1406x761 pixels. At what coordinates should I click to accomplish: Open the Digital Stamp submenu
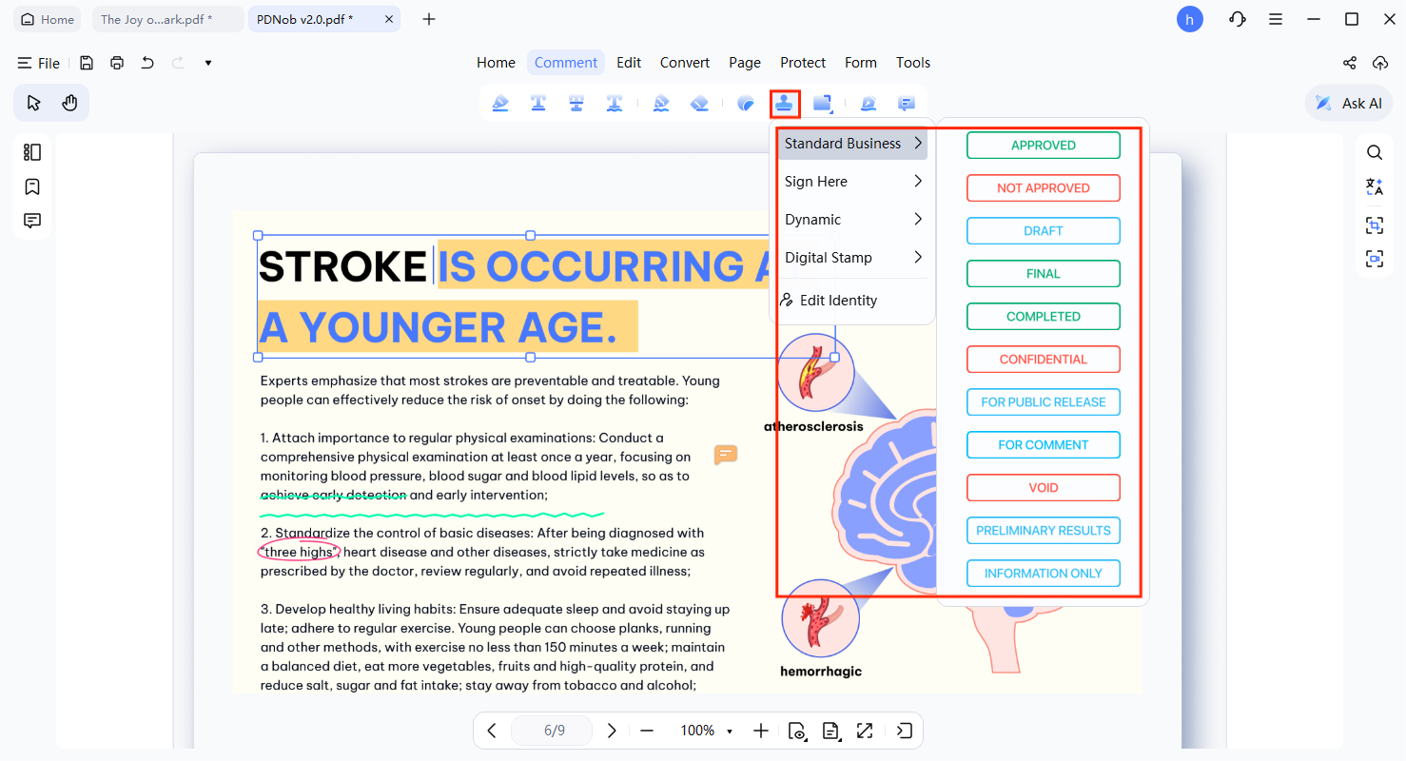(x=851, y=258)
